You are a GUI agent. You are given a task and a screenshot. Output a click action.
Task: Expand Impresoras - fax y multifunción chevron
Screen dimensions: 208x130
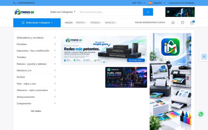point(55,51)
